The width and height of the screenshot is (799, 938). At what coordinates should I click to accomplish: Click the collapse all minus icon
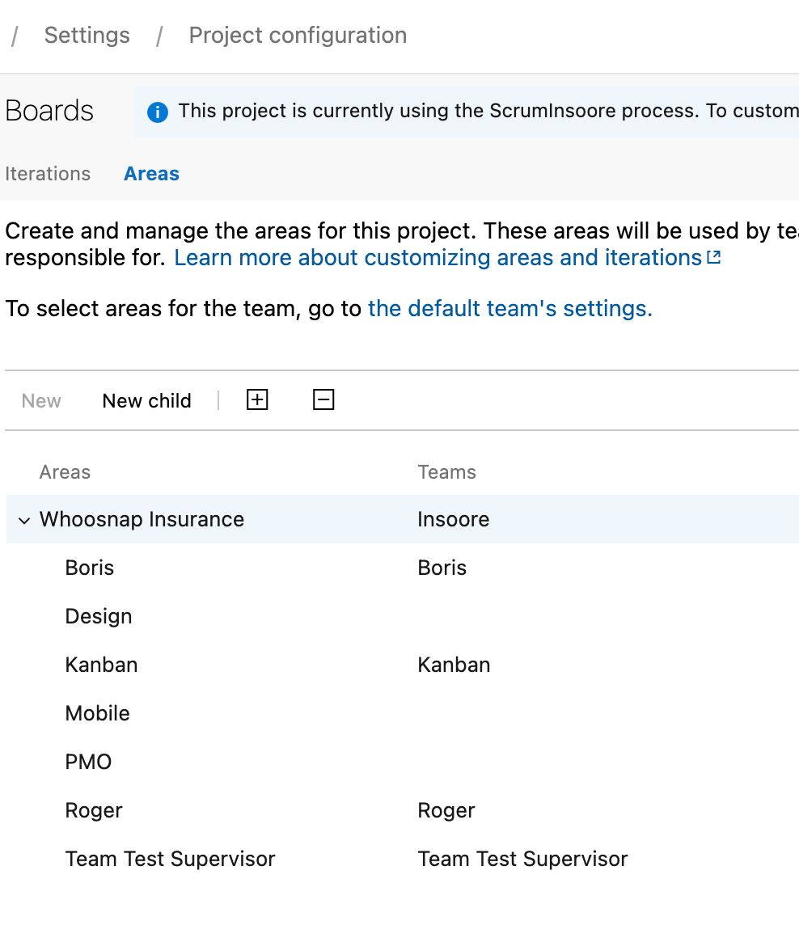(x=323, y=399)
